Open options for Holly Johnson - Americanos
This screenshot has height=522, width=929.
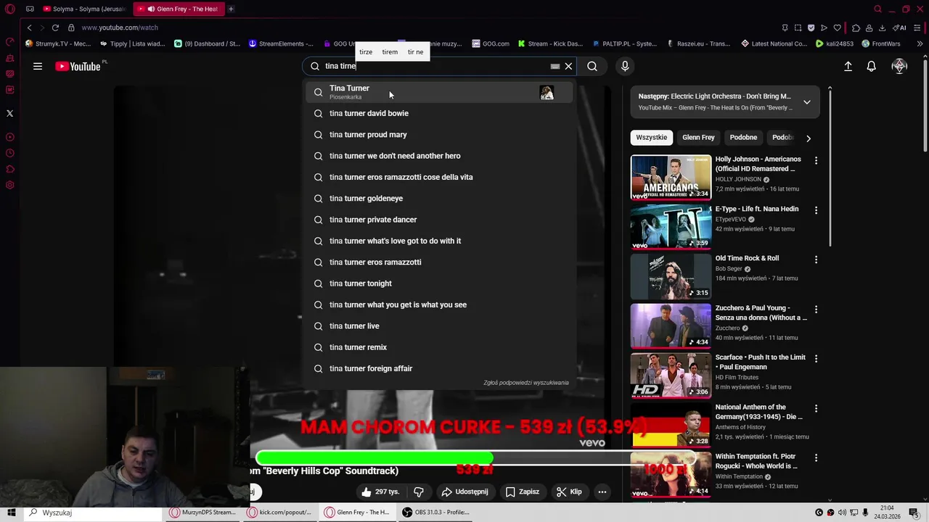[x=816, y=161]
